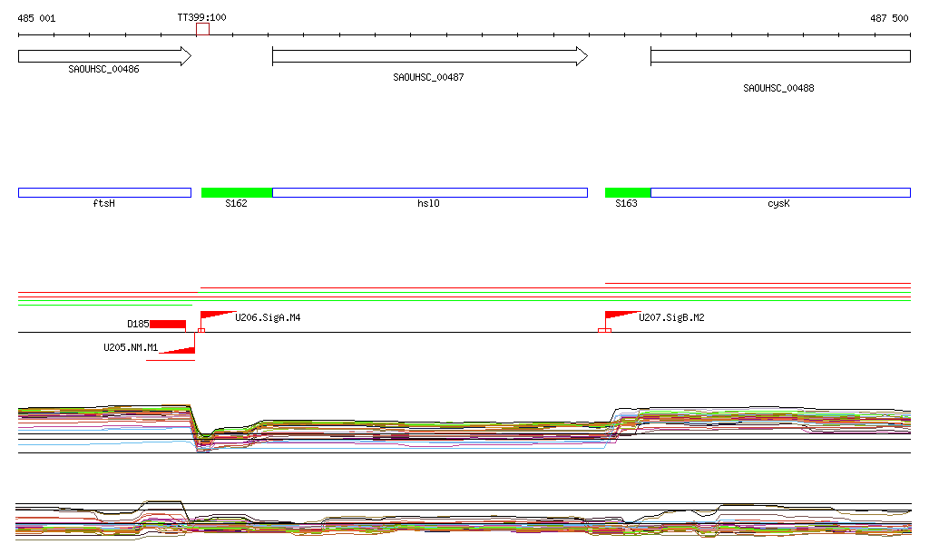Click the 487 500 end coordinate label
The height and width of the screenshot is (554, 929).
pyautogui.click(x=889, y=18)
